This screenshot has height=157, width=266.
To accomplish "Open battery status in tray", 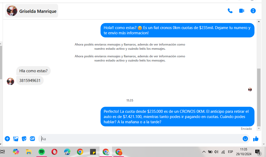I will click(210, 152).
